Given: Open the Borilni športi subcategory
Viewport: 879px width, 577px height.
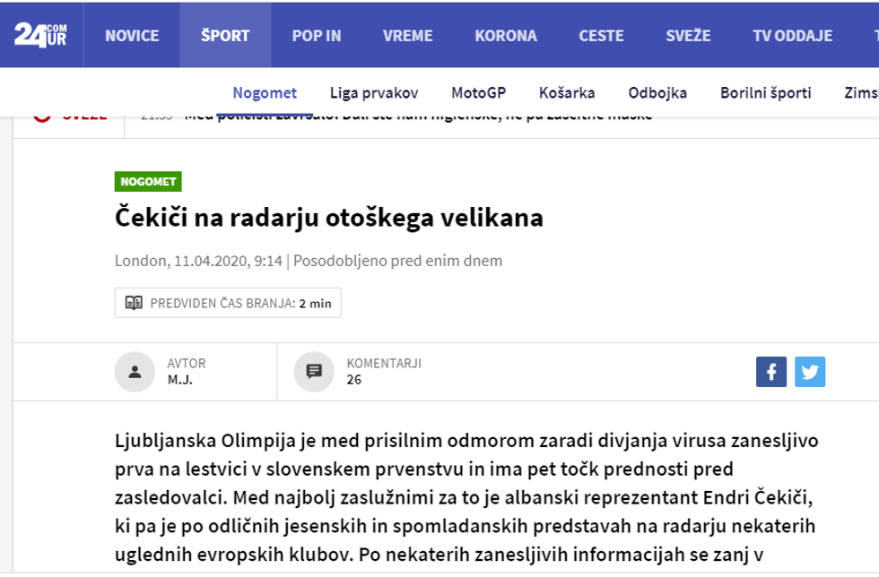Looking at the screenshot, I should click(x=767, y=92).
